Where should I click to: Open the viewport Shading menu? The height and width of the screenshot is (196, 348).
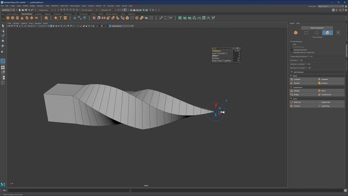click(x=16, y=23)
